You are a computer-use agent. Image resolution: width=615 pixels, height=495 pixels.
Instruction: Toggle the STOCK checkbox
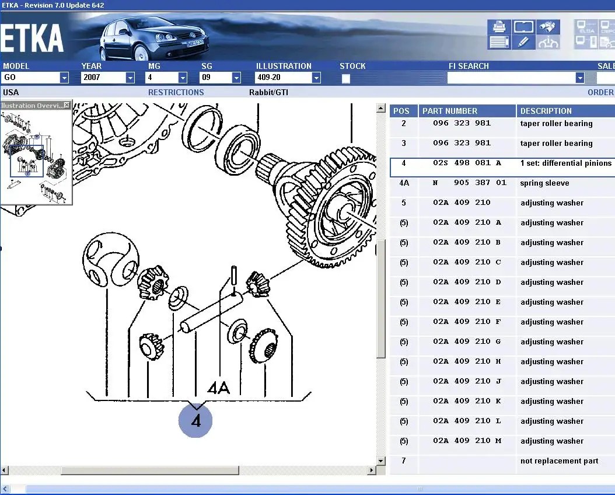pyautogui.click(x=345, y=78)
